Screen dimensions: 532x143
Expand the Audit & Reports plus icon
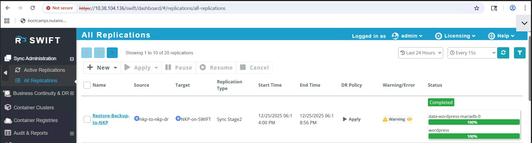72,134
